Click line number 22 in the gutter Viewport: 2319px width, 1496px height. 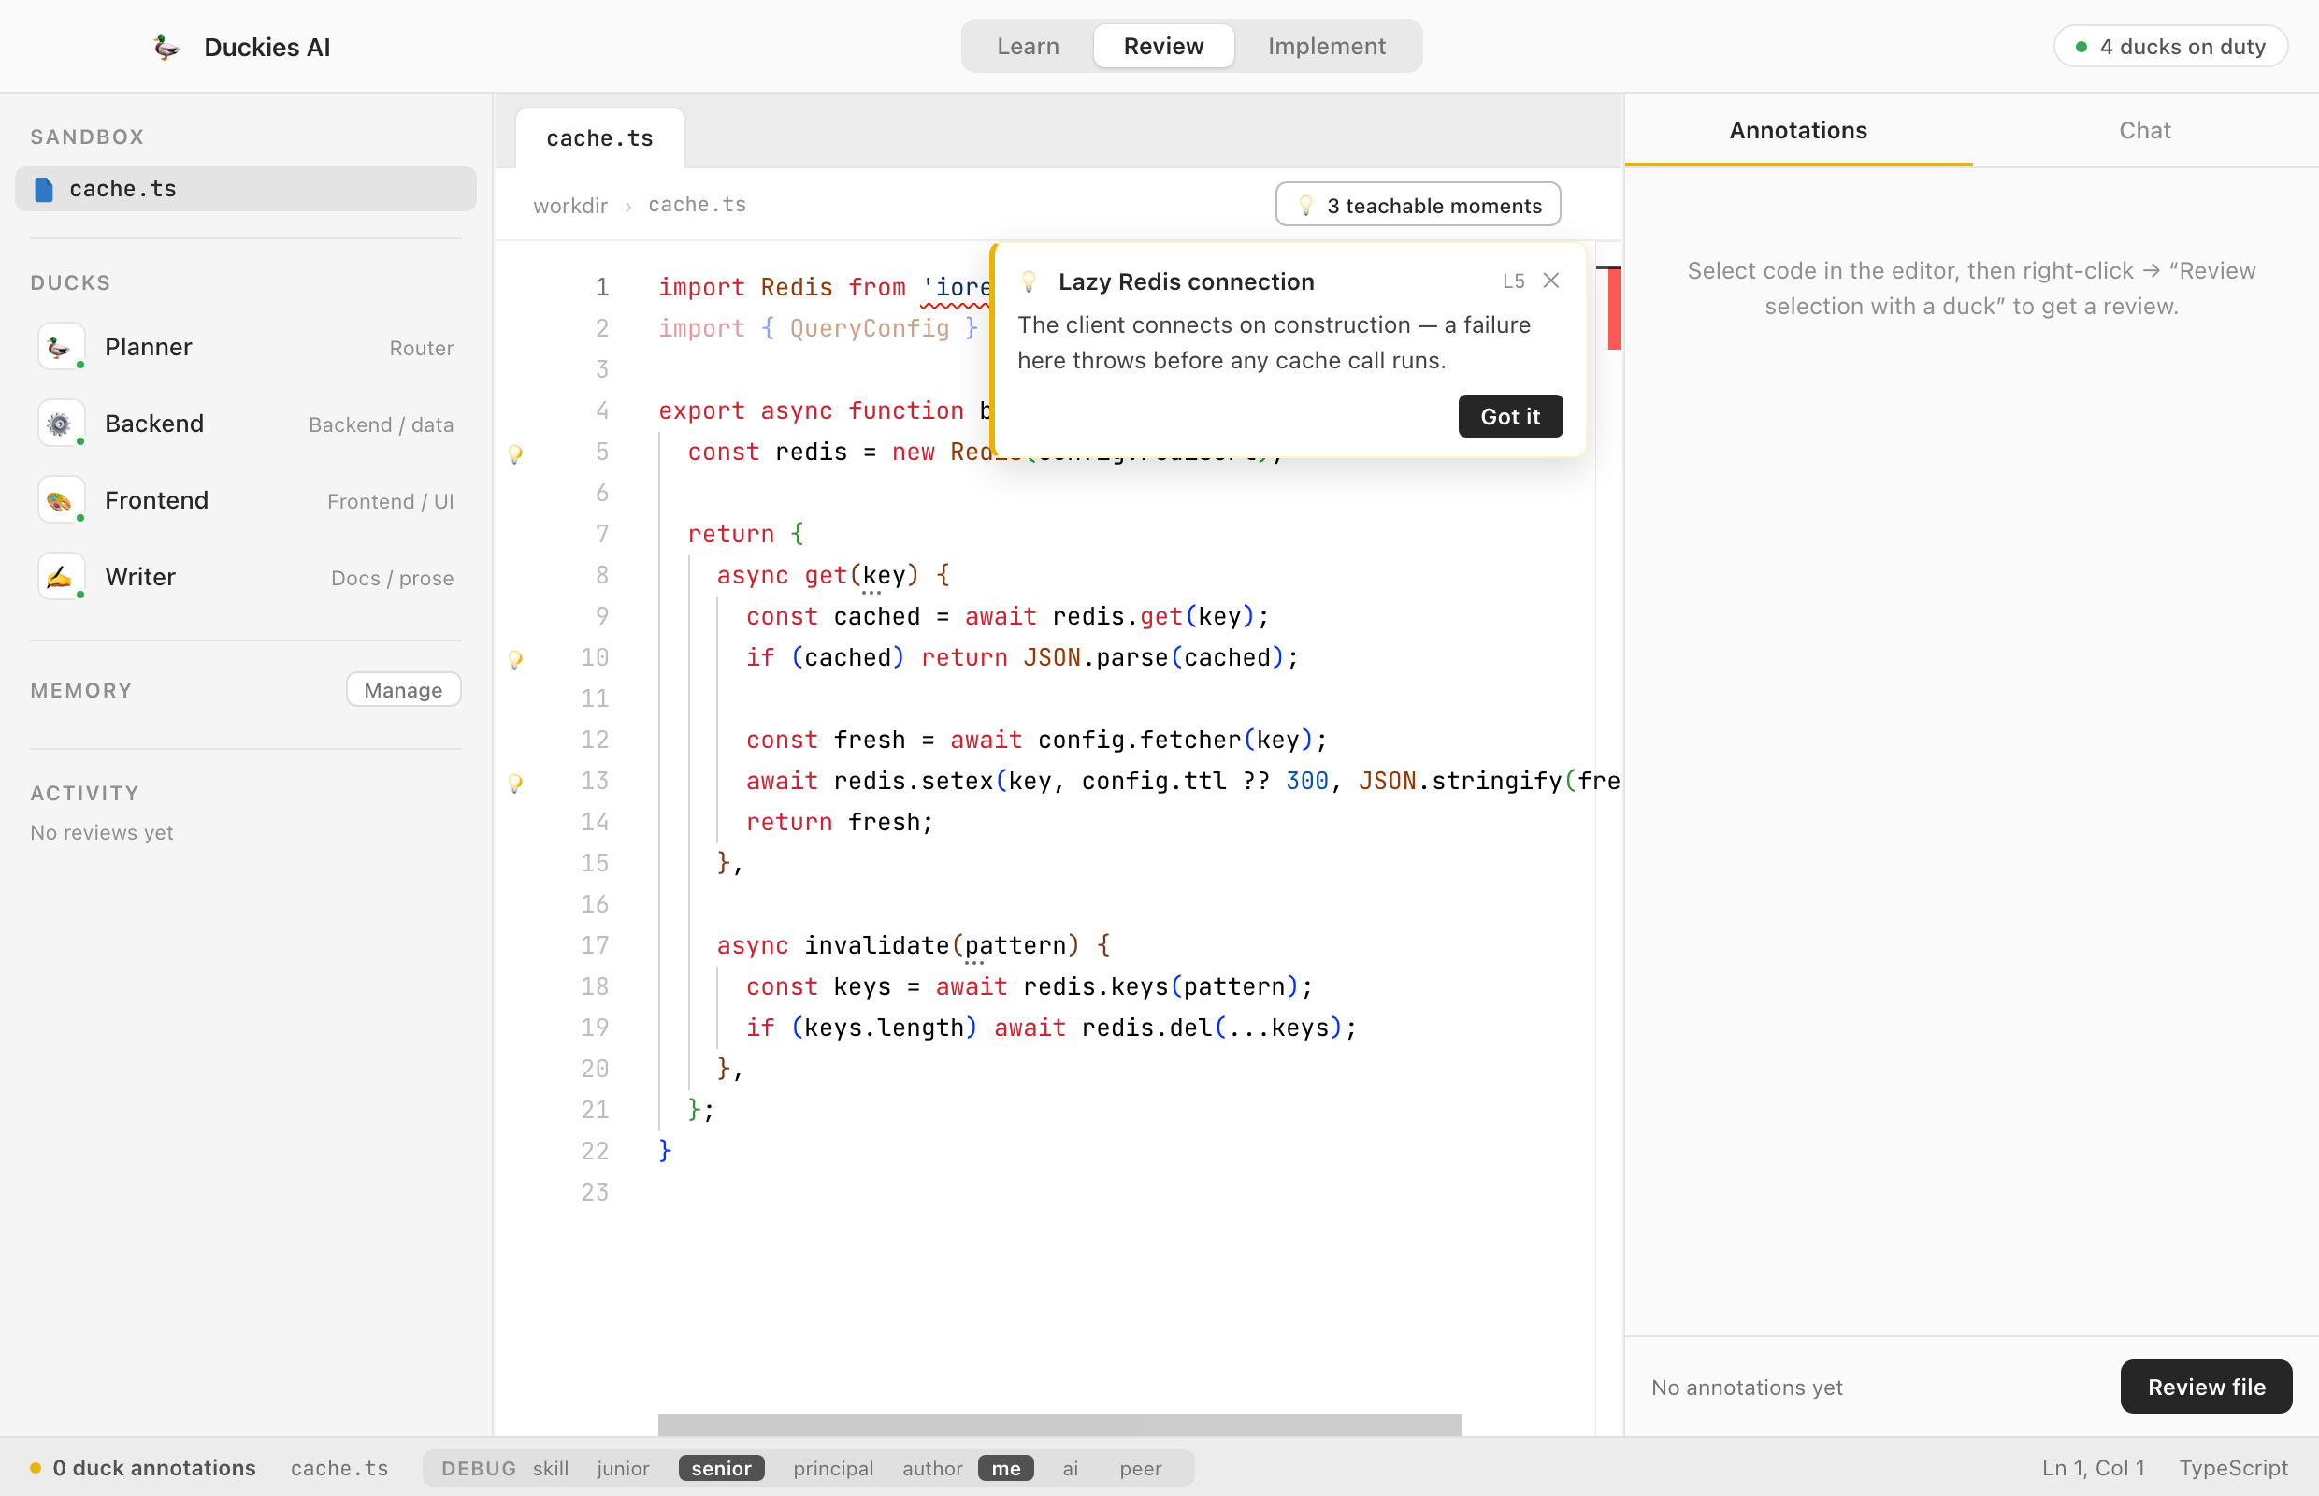[x=595, y=1151]
